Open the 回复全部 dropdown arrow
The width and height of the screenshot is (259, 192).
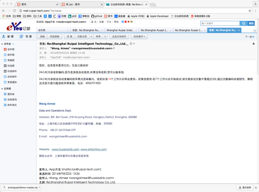tap(91, 37)
